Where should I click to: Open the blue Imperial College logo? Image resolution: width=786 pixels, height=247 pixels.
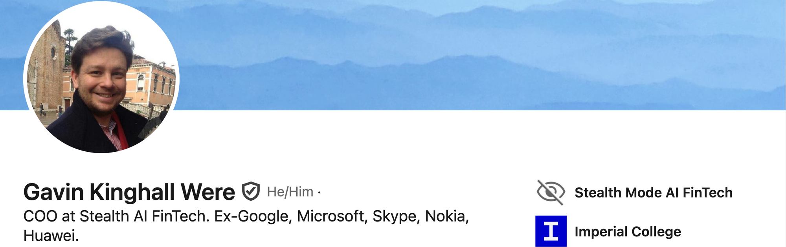click(551, 231)
